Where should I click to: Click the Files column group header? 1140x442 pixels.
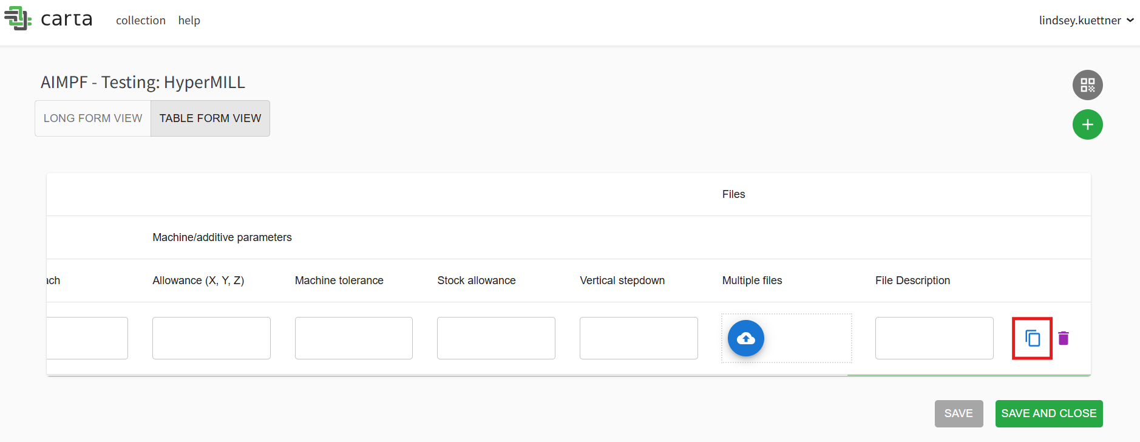733,194
